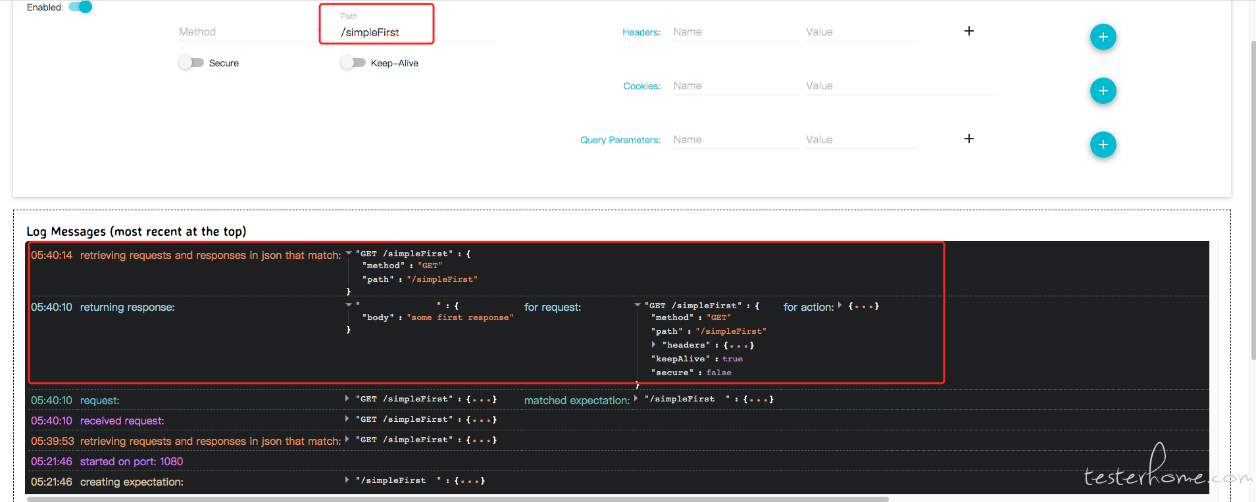Click the 'returning response:' log message
The height and width of the screenshot is (502, 1256).
tap(127, 307)
